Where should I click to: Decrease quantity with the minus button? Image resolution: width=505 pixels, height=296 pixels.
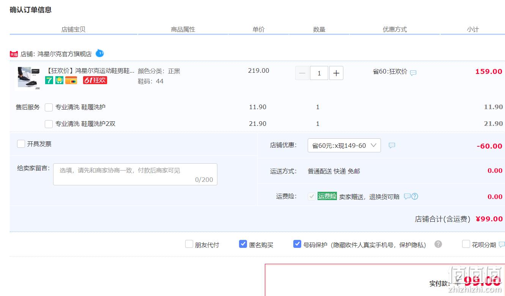pos(302,73)
